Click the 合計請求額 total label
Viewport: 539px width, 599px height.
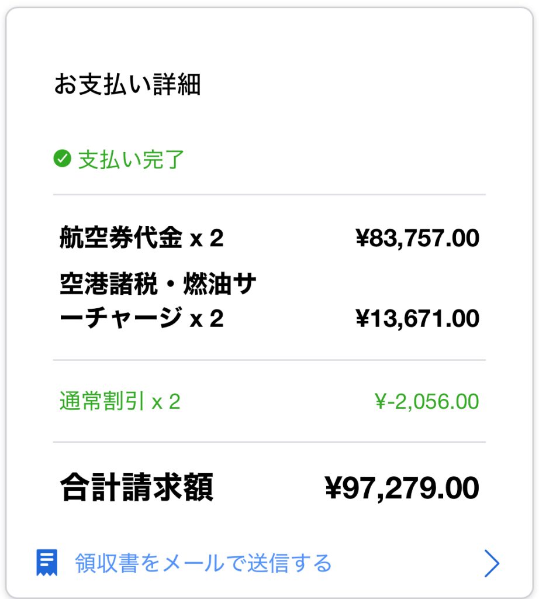(x=136, y=488)
